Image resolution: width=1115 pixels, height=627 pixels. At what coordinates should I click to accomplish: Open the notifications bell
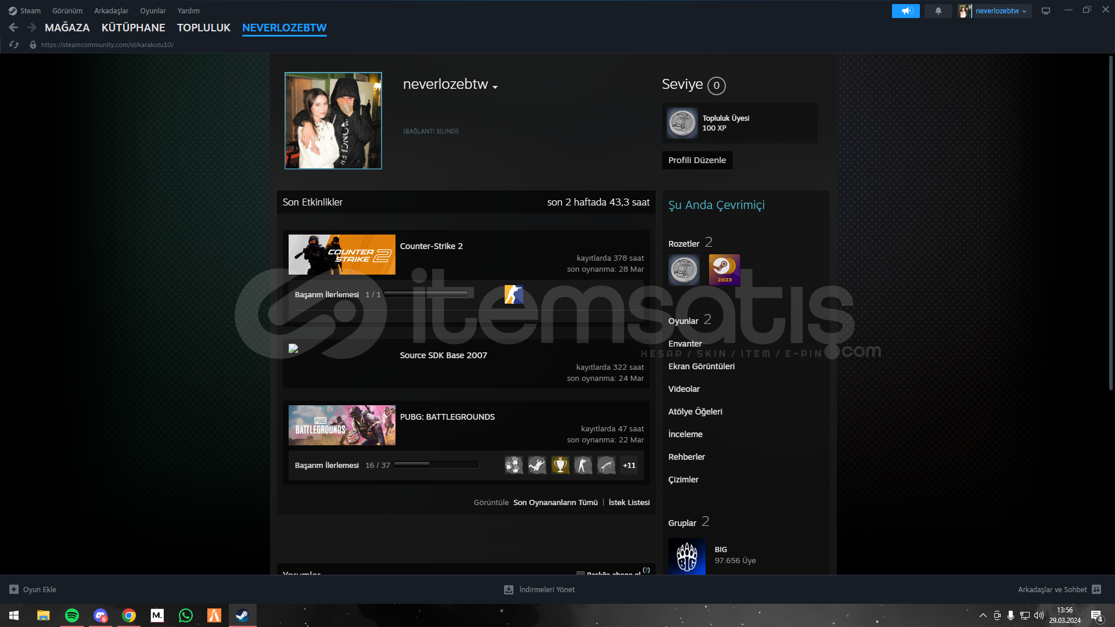pyautogui.click(x=938, y=11)
